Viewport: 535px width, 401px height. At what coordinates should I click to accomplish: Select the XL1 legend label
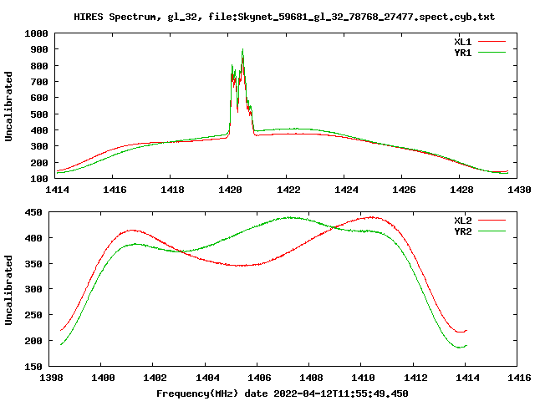pyautogui.click(x=462, y=42)
